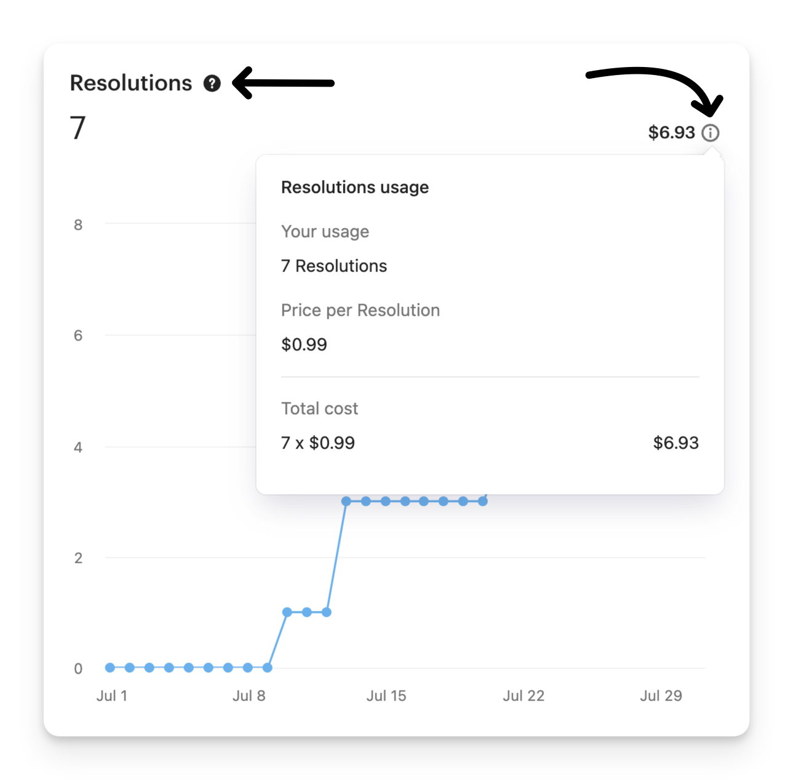
Task: Click the Jul 29 axis label
Action: 661,696
